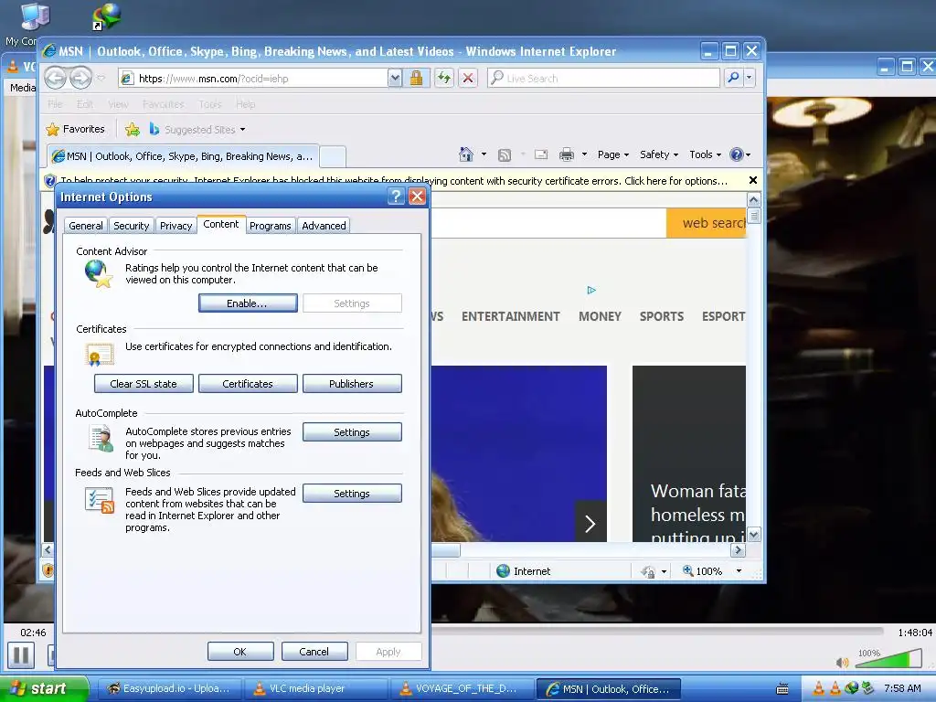This screenshot has height=702, width=936.
Task: Click the IE Back navigation arrow
Action: pos(56,78)
